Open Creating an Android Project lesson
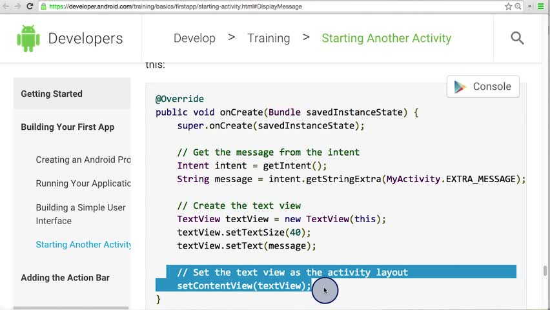This screenshot has height=310, width=550. tap(83, 160)
